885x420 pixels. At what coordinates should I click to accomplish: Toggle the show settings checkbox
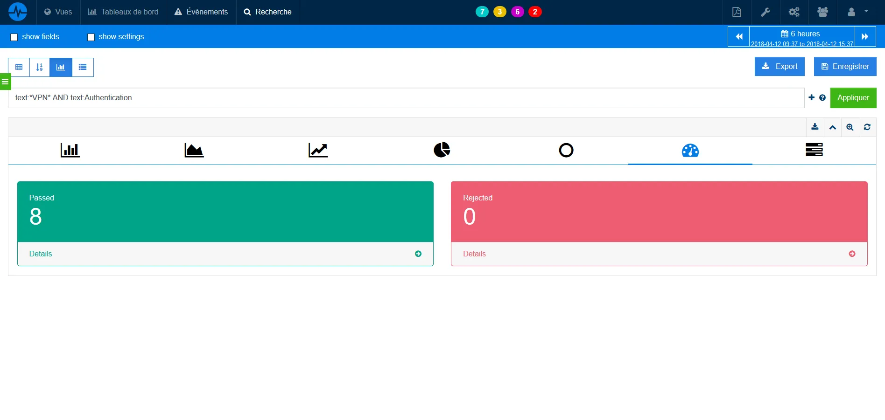pyautogui.click(x=91, y=37)
